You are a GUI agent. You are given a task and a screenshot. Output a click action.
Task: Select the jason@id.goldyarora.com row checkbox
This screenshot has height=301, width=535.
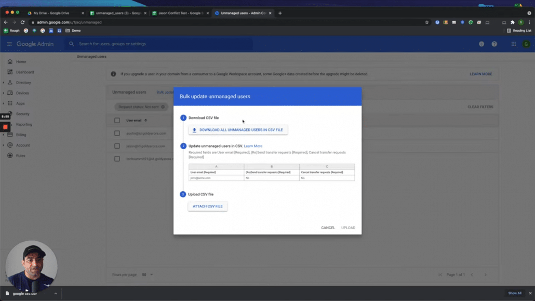point(117,146)
